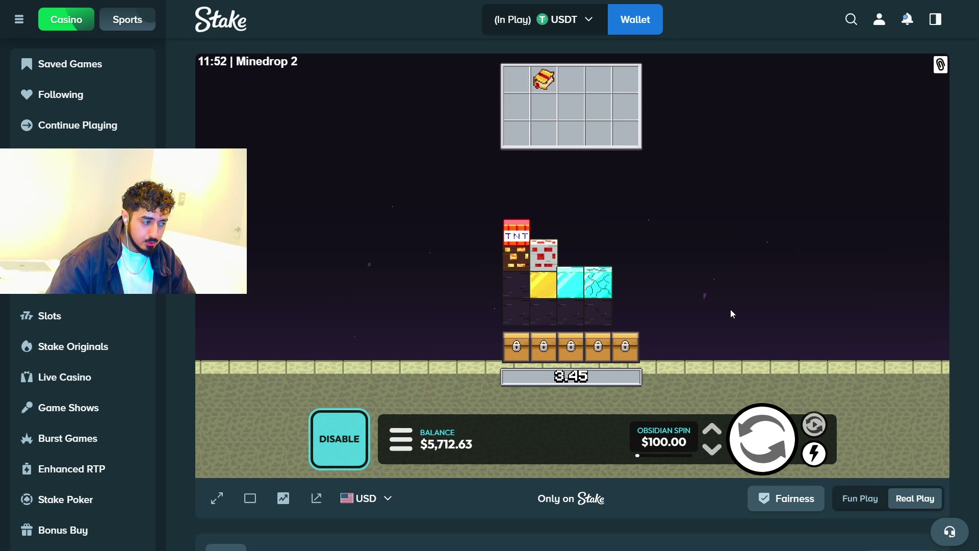
Task: Open live support headset chat
Action: coord(949,532)
